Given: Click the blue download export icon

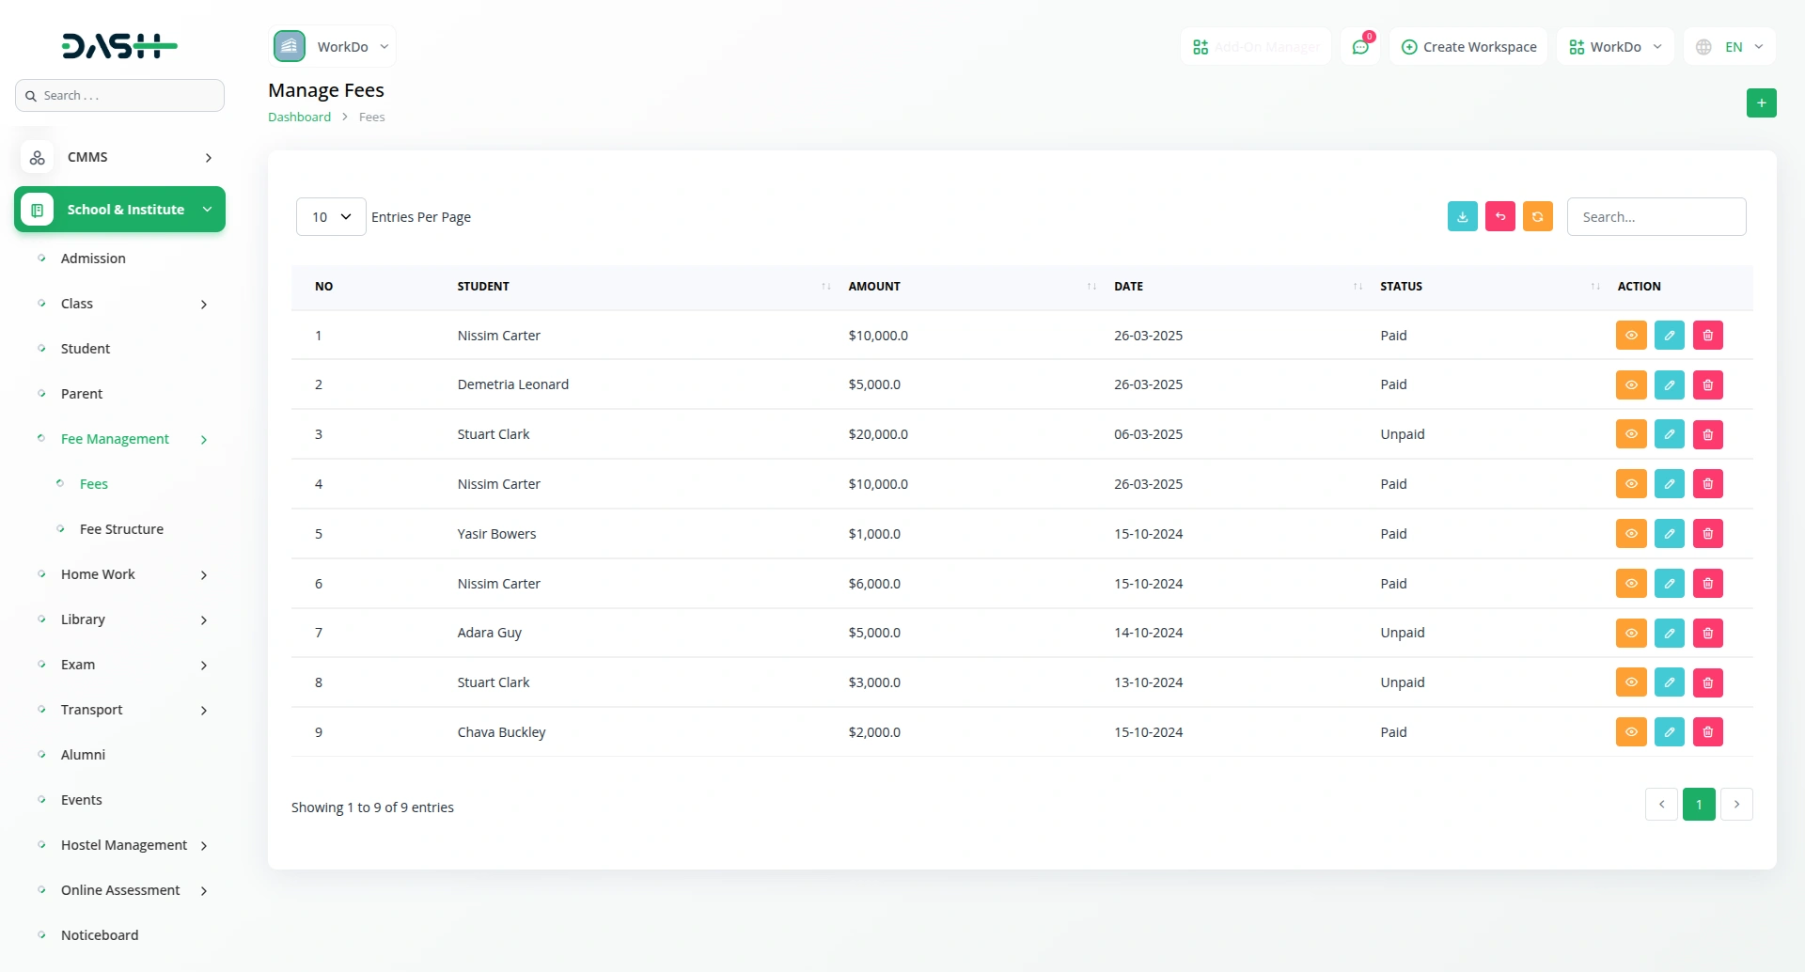Looking at the screenshot, I should (x=1462, y=216).
